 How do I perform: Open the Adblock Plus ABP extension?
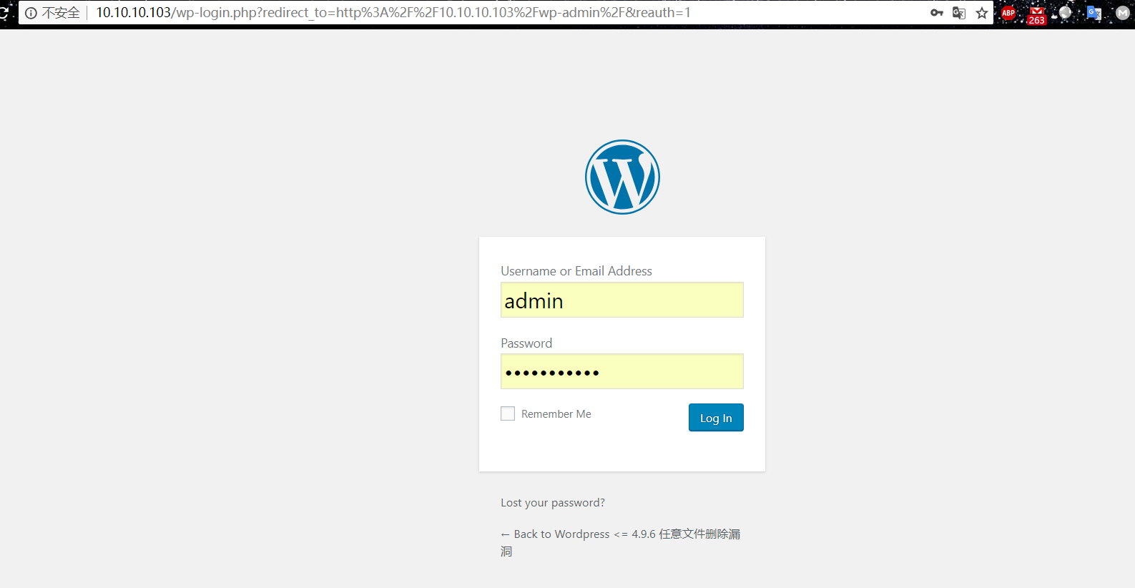1008,13
